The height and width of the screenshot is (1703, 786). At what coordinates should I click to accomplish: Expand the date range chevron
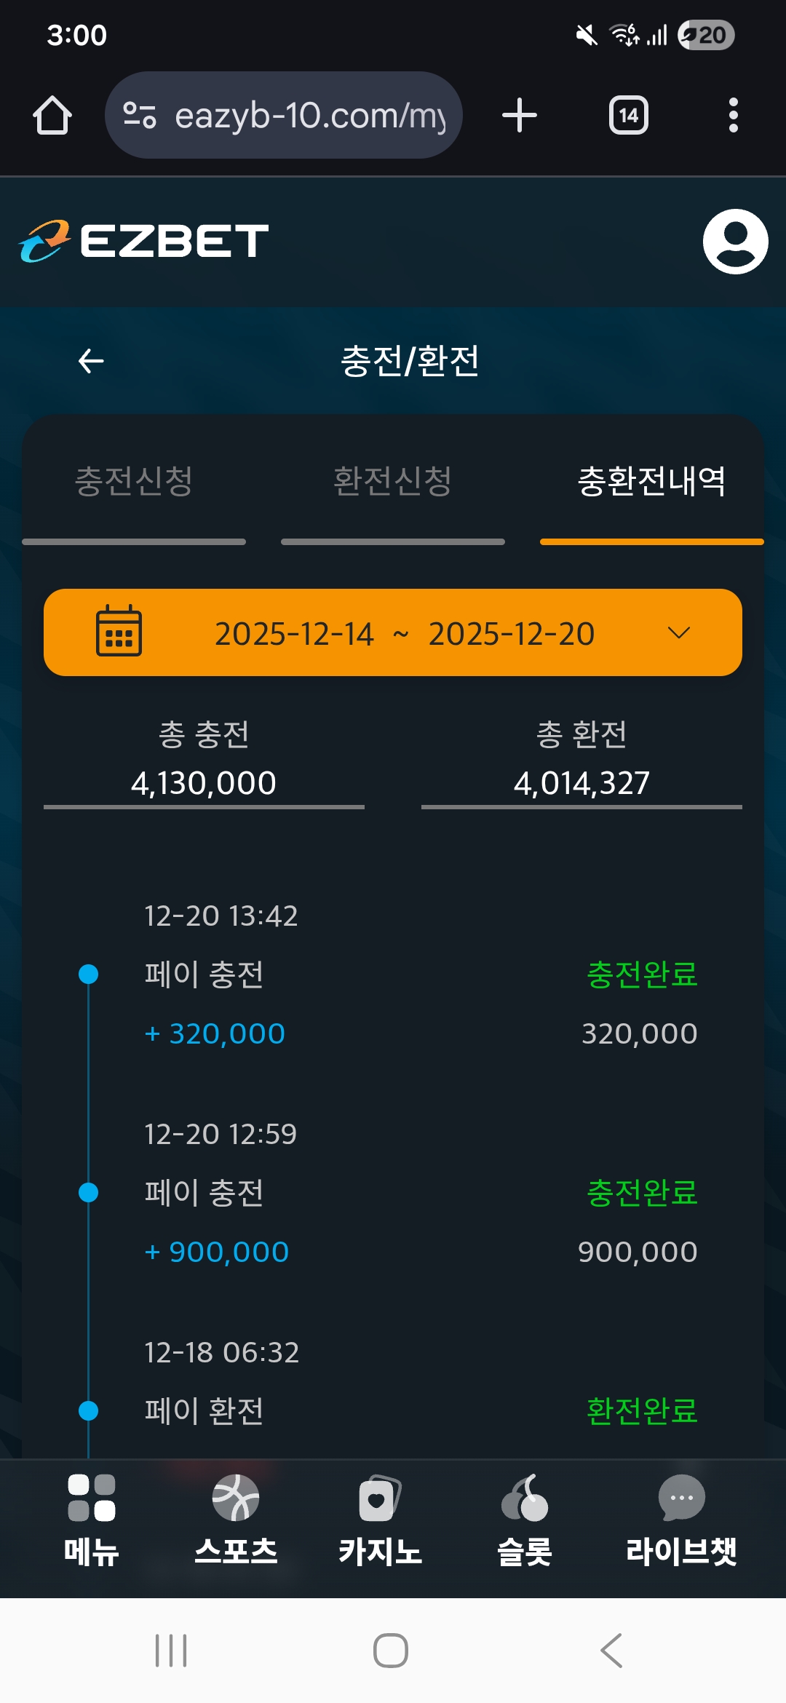[678, 632]
